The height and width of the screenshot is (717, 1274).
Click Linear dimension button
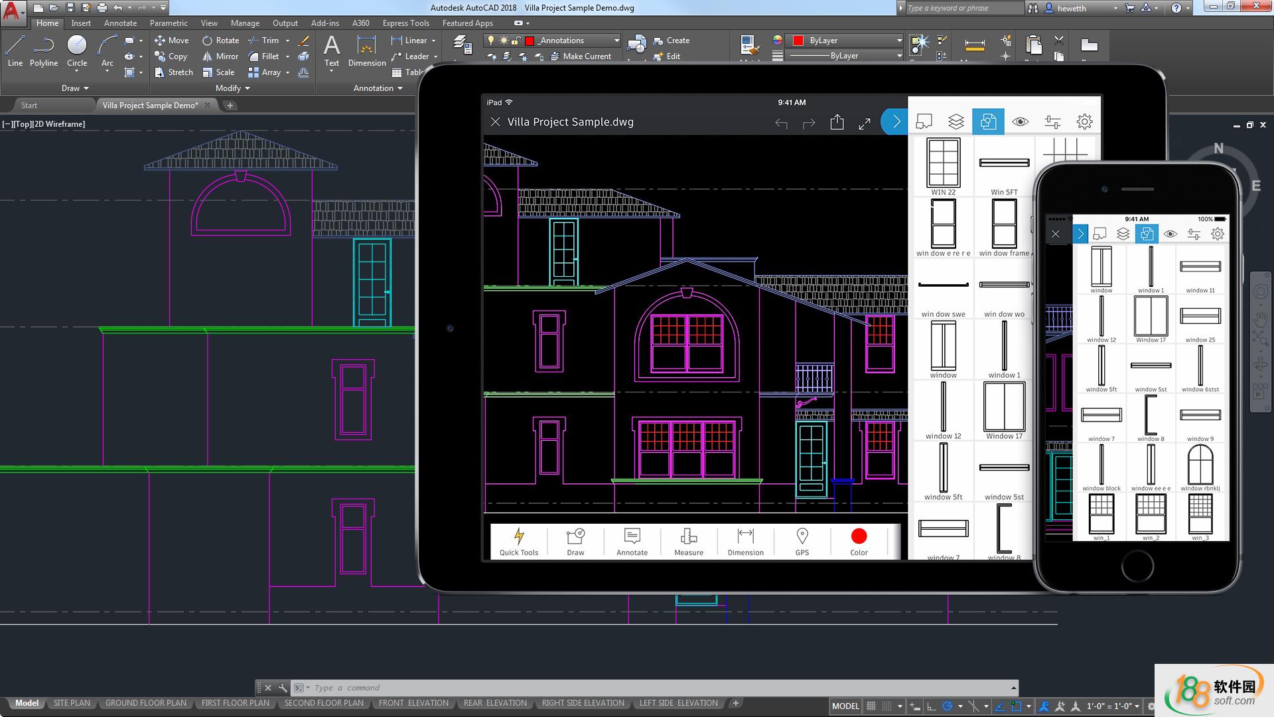tap(410, 40)
